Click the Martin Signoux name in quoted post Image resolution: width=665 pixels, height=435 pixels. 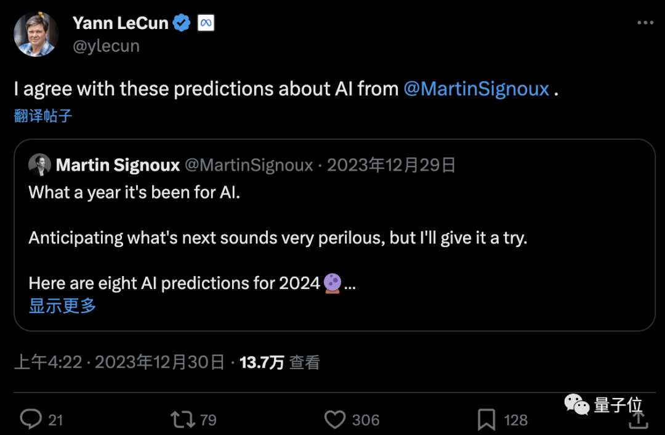(x=118, y=165)
